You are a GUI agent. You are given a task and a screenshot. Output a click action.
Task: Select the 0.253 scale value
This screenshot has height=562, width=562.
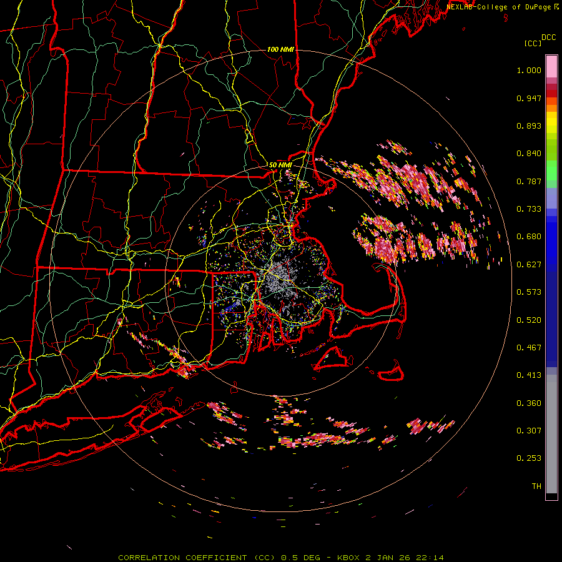click(529, 458)
